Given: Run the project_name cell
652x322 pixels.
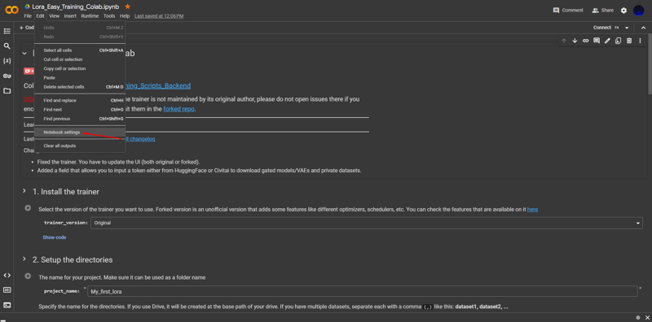Looking at the screenshot, I should click(x=28, y=276).
